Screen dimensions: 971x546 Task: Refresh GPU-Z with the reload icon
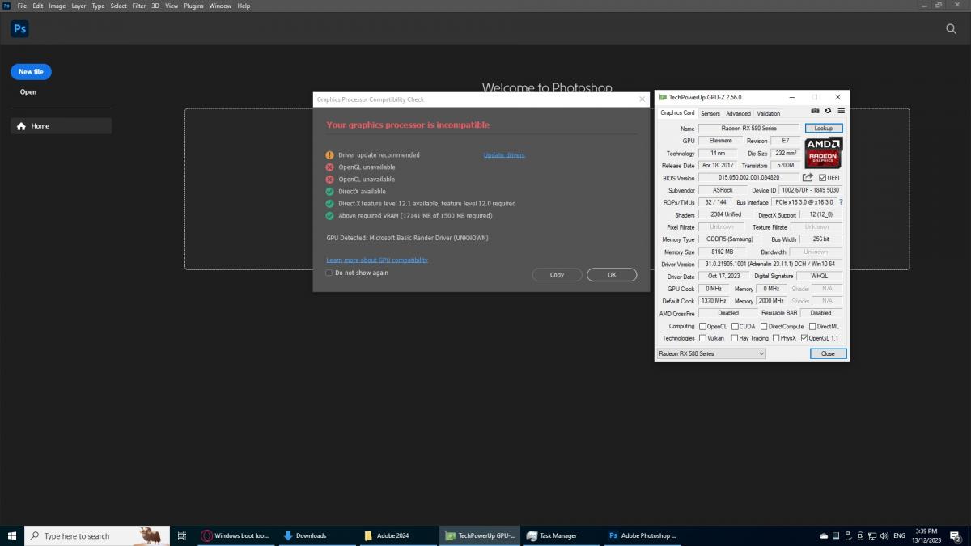click(828, 111)
